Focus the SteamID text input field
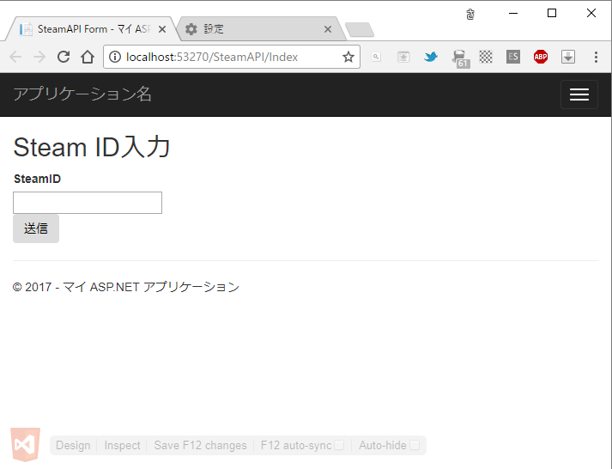Viewport: 612px width, 469px height. 88,203
